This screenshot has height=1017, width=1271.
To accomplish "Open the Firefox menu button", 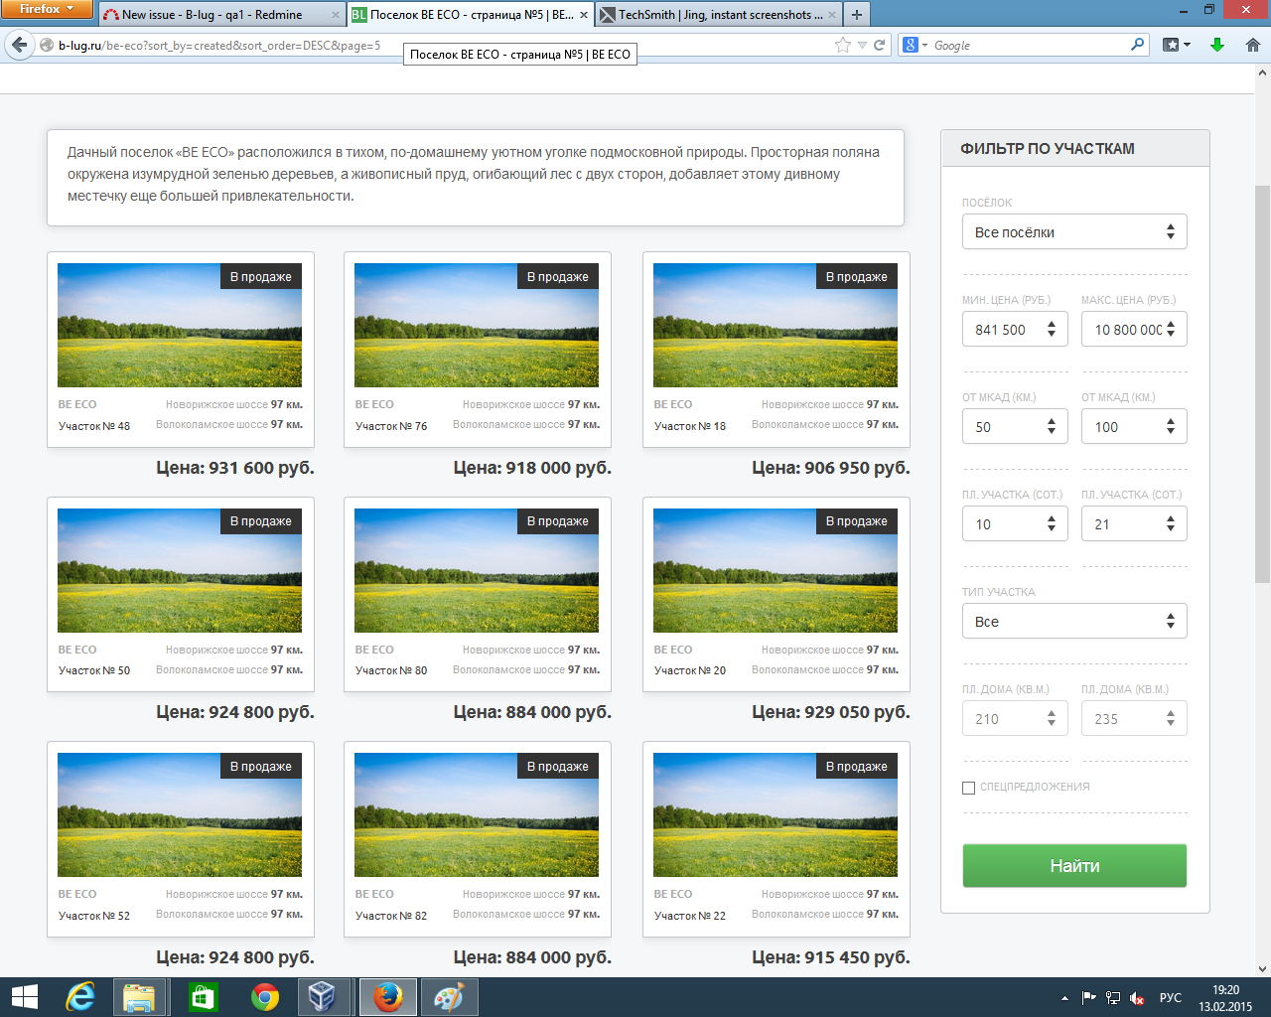I will 47,9.
